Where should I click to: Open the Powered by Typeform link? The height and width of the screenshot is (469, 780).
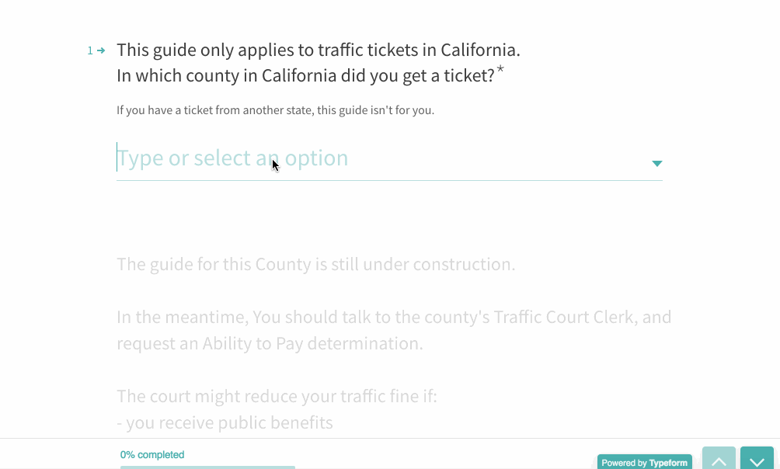click(644, 463)
